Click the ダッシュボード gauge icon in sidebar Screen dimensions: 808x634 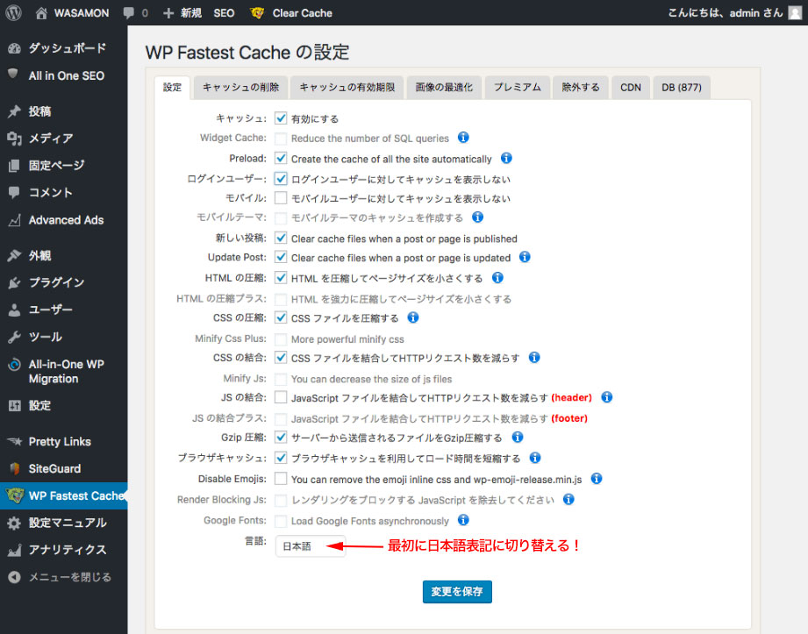(x=14, y=48)
